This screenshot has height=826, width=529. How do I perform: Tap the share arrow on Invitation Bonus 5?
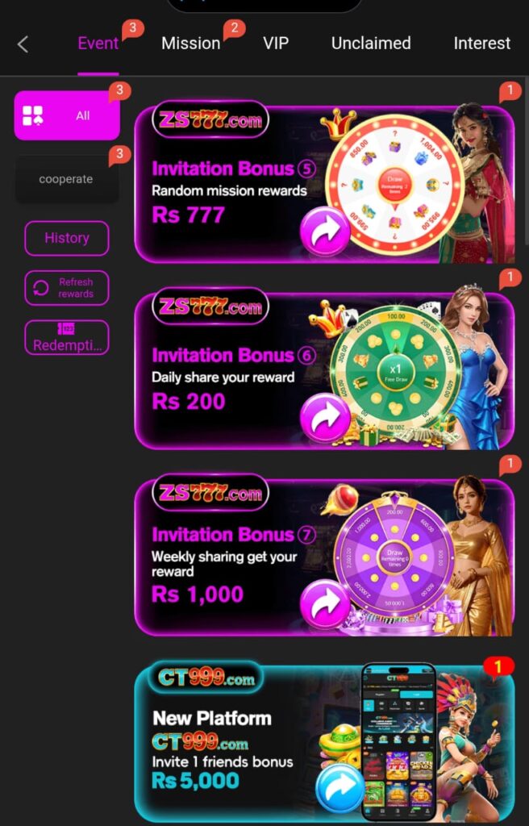325,232
